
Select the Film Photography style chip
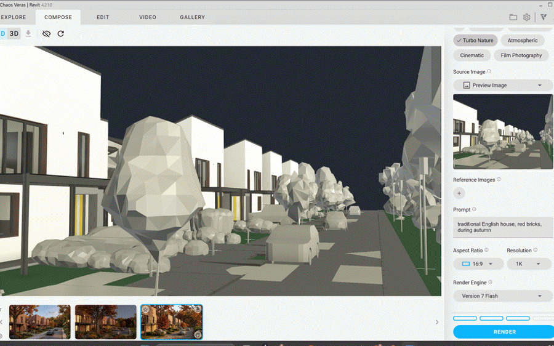521,55
